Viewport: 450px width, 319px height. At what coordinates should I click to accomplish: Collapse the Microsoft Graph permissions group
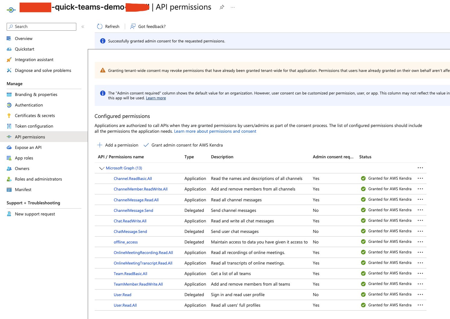[x=102, y=168]
